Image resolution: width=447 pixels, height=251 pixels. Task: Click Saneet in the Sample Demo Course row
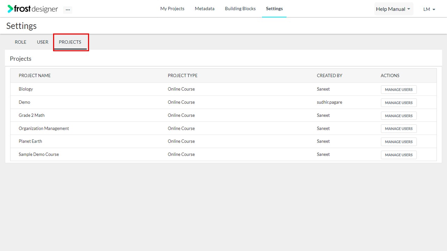tap(323, 154)
